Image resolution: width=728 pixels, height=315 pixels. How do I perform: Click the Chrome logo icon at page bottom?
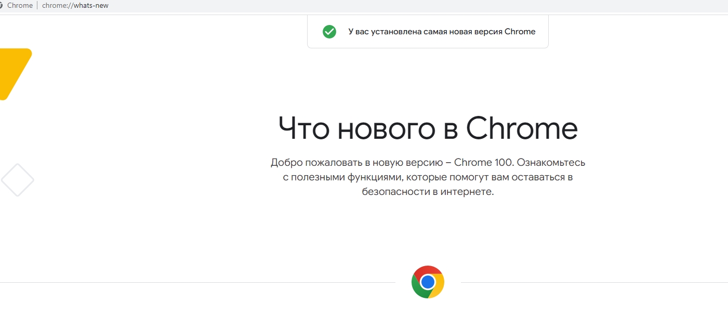click(x=428, y=282)
